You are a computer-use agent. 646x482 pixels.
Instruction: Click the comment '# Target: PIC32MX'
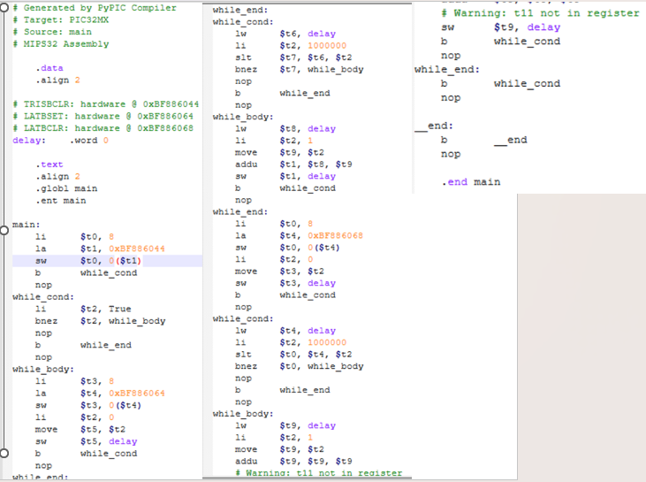pyautogui.click(x=61, y=19)
